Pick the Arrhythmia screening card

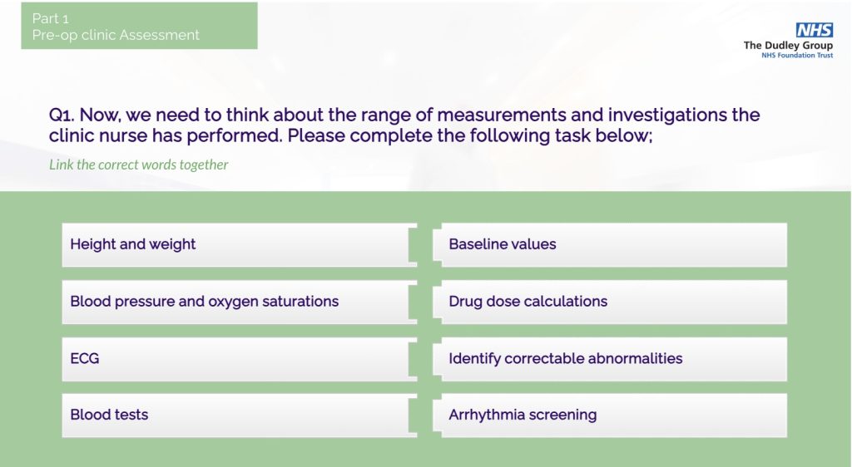tap(610, 415)
